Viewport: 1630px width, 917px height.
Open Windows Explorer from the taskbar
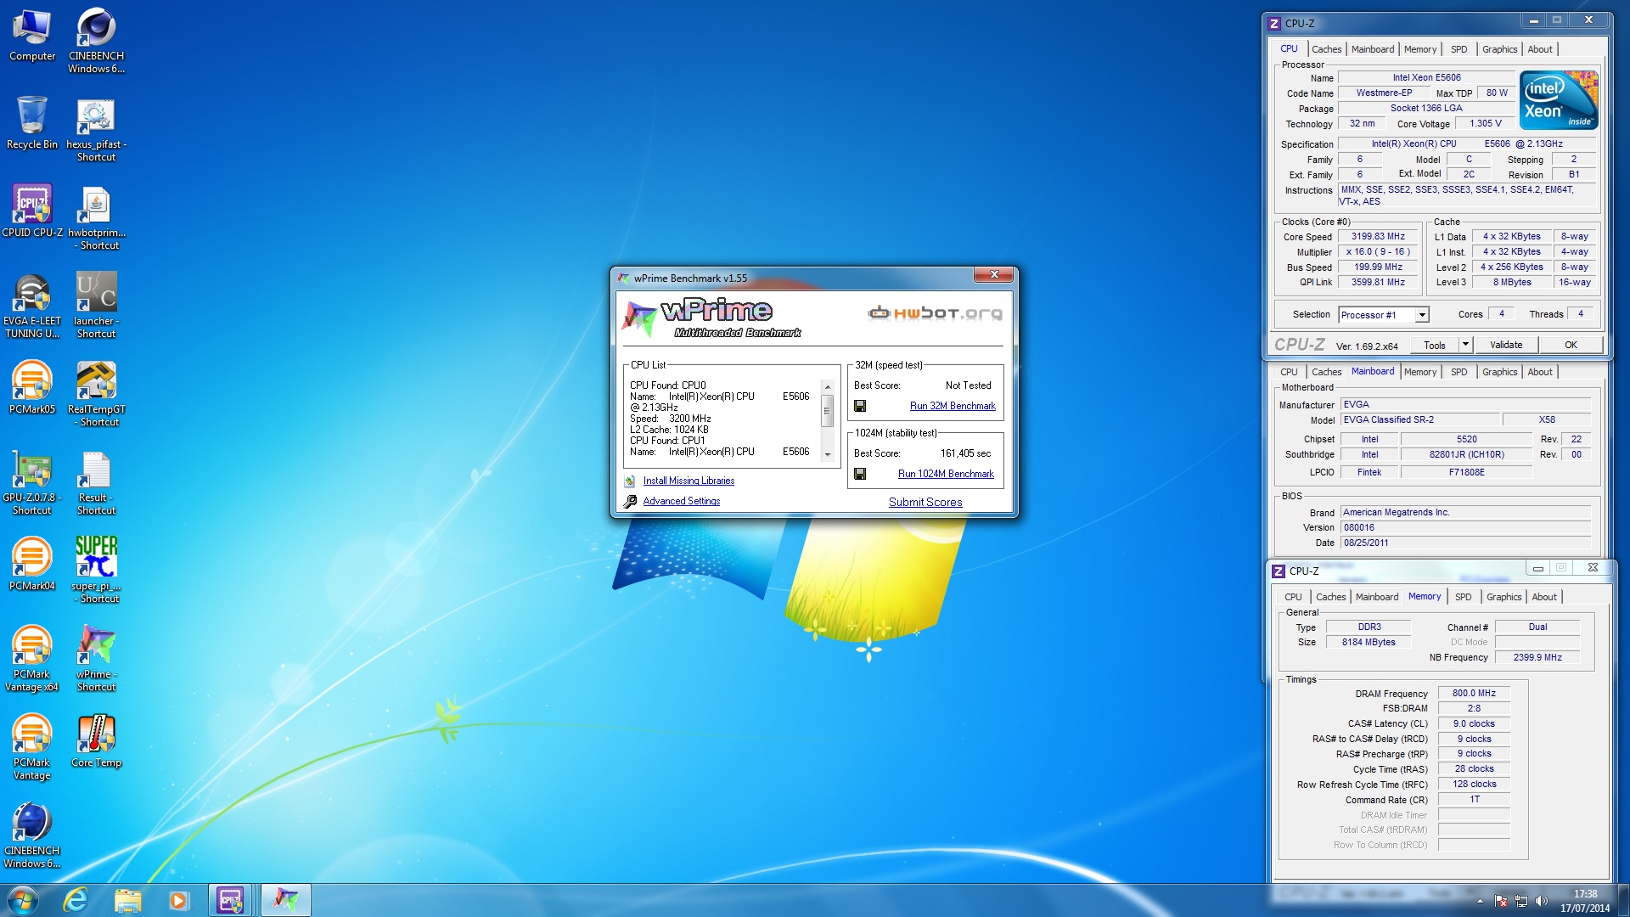click(x=127, y=900)
